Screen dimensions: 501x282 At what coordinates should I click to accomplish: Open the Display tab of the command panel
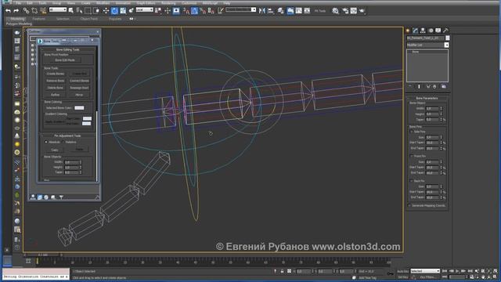pos(438,31)
